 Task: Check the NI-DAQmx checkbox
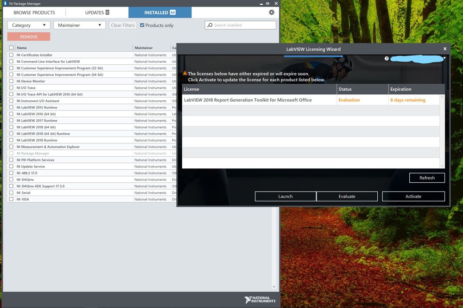[11, 179]
